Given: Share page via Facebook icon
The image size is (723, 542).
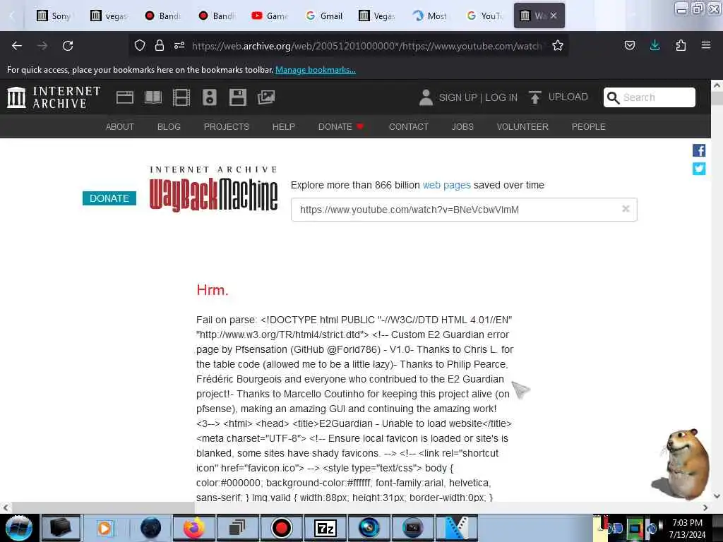Looking at the screenshot, I should click(698, 150).
